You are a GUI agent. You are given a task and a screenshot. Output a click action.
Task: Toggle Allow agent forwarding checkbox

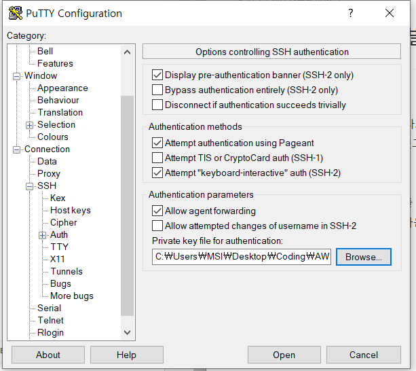(157, 211)
